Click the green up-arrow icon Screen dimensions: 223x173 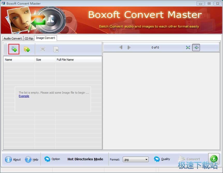pos(214,159)
